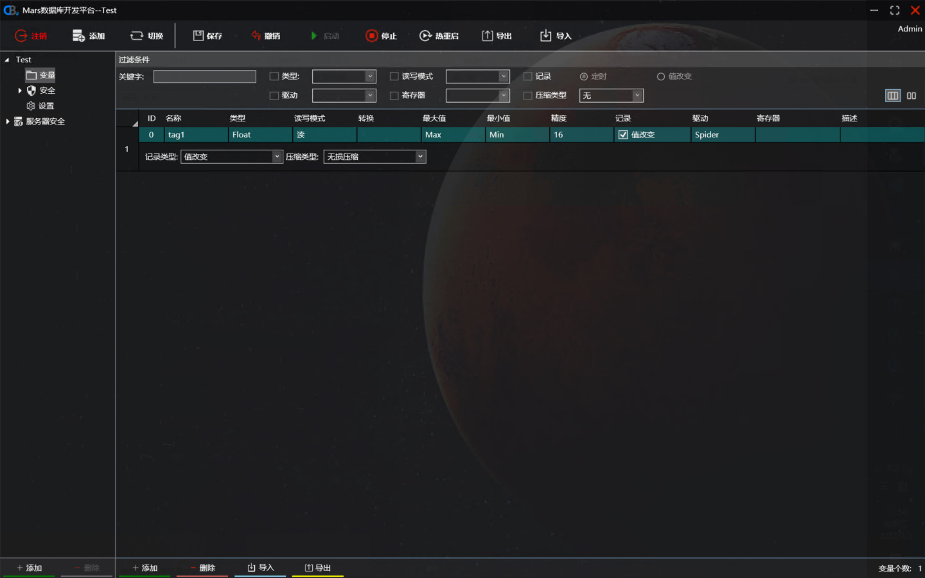This screenshot has width=925, height=578.
Task: Enable the 类型 filter checkbox
Action: (274, 76)
